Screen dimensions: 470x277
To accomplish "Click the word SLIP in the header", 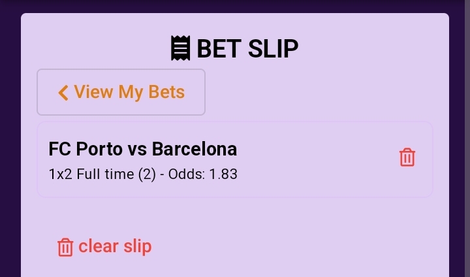I will point(273,48).
